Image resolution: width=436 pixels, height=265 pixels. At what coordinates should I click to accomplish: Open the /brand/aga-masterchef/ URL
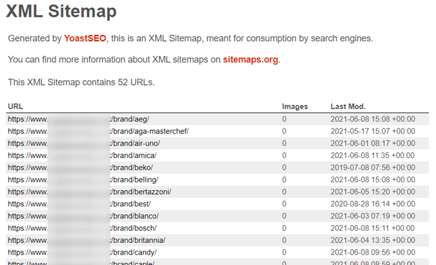(98, 132)
